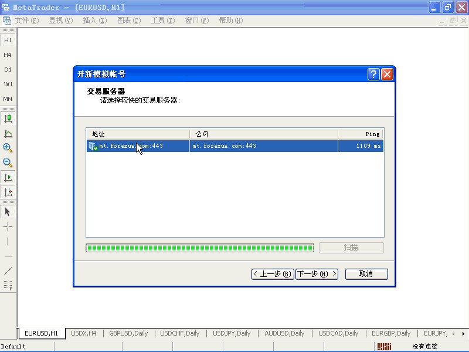
Task: Switch to the AUDUSD,Daily chart tab
Action: [284, 333]
